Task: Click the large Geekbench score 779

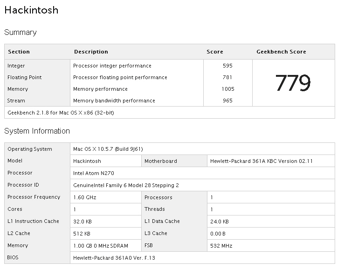Action: pyautogui.click(x=293, y=83)
